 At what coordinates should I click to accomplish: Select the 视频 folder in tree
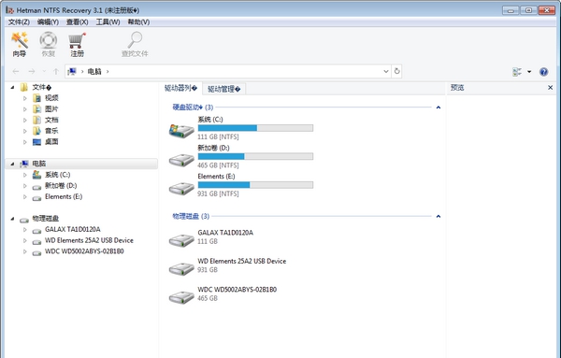[x=51, y=98]
